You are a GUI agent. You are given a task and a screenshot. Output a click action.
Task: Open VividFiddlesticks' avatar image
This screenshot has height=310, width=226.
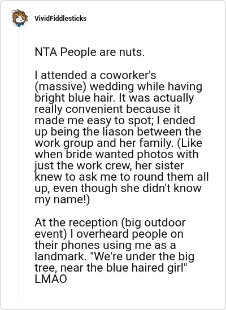point(19,18)
